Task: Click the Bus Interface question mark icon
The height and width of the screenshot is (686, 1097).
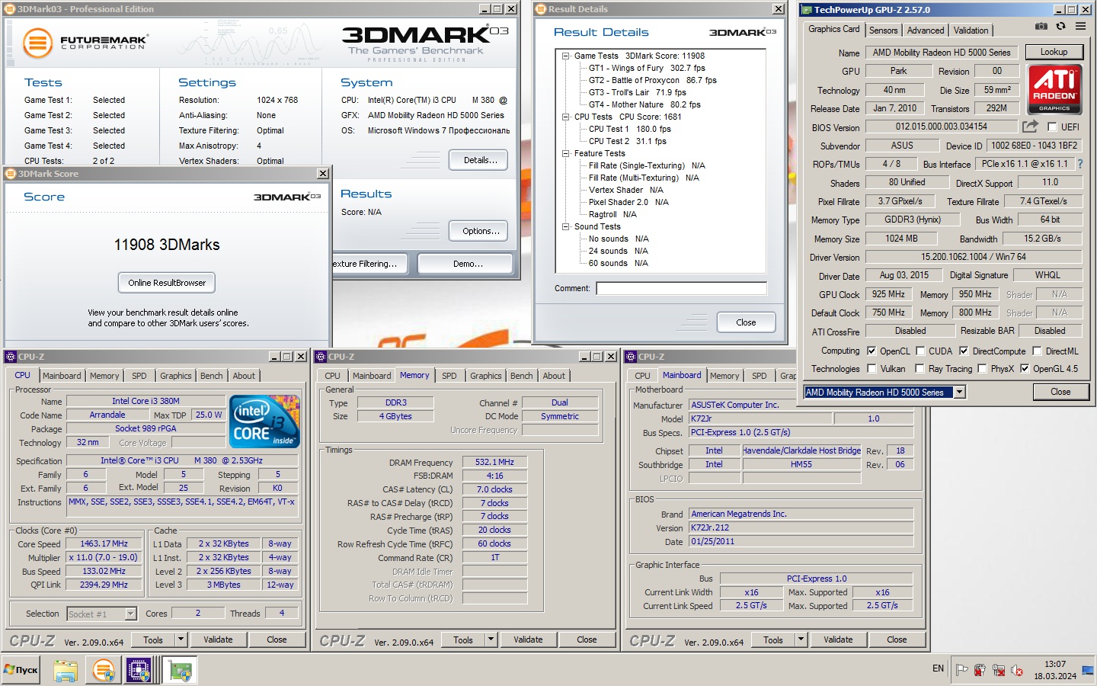Action: coord(1079,164)
